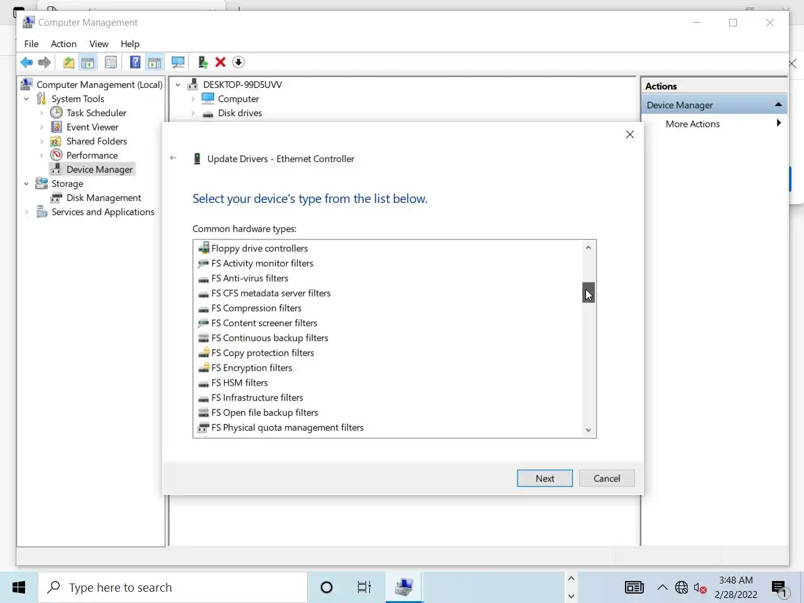Expand the Disk drives device category
Screen dimensions: 804x603
(193, 114)
